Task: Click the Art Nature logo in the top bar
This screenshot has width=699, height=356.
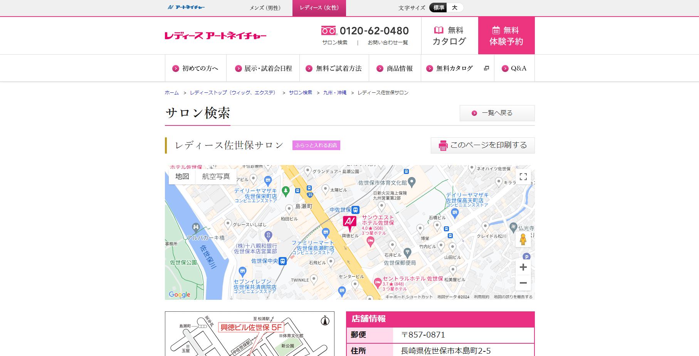Action: click(186, 7)
